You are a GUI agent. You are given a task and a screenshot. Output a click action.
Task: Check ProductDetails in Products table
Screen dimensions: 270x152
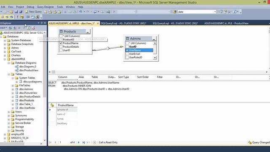[x=61, y=47]
